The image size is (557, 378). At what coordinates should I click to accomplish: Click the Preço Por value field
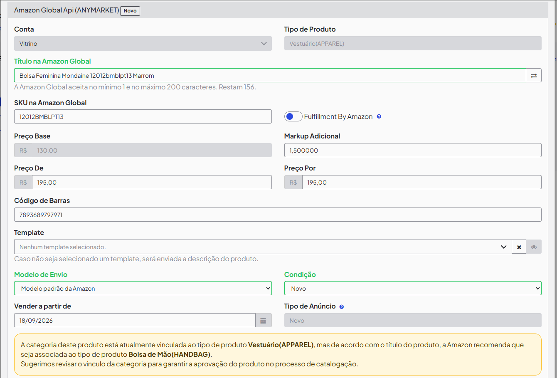click(422, 183)
